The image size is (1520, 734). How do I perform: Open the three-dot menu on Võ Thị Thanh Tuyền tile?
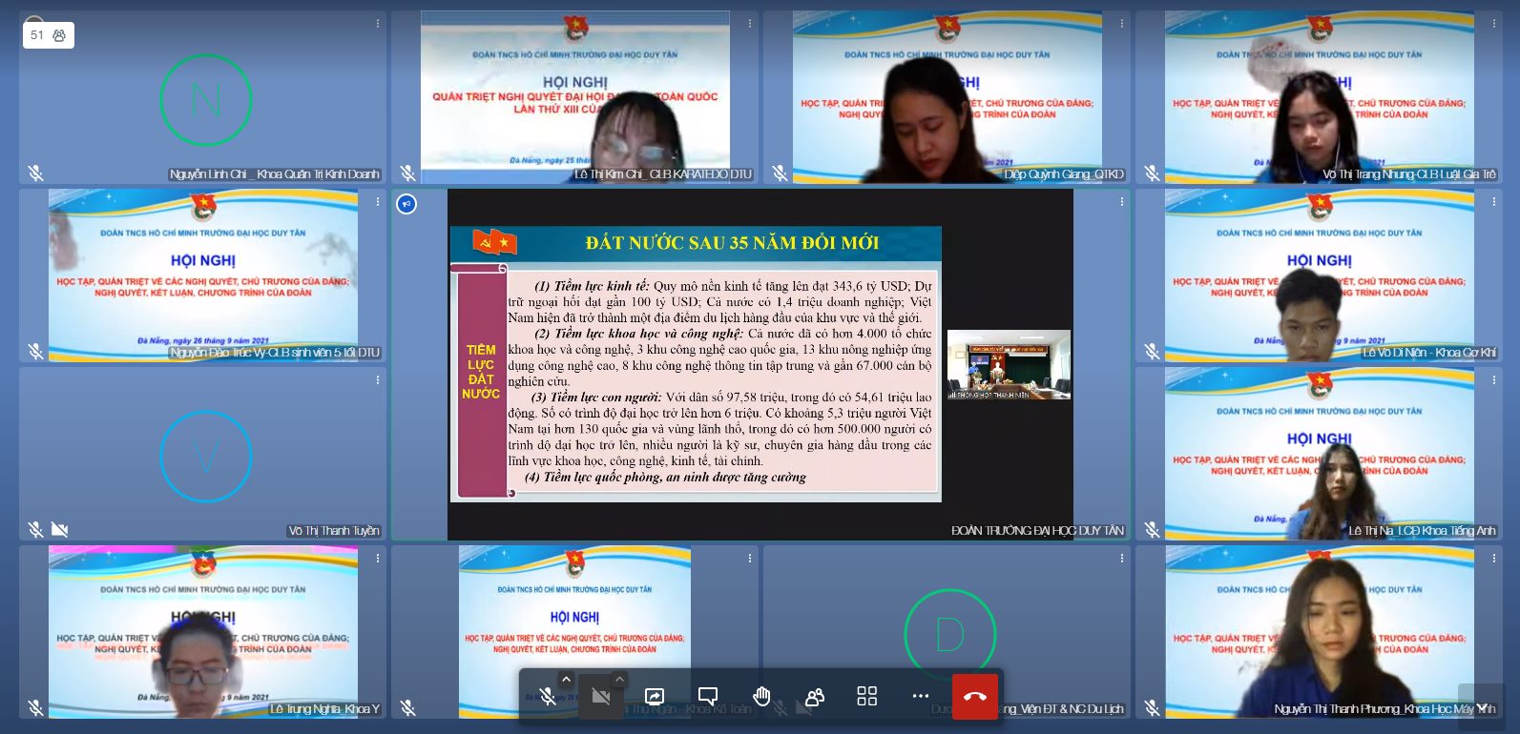[378, 379]
